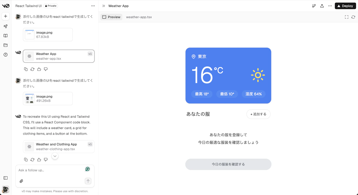Open the user profile avatar at bottom left
Screen dimensions: 358x195
[x=6, y=189]
